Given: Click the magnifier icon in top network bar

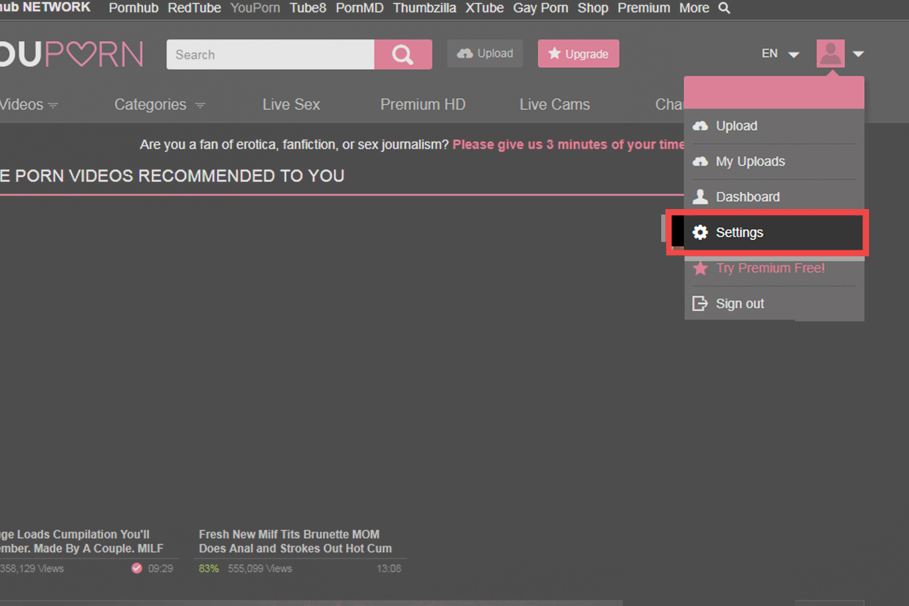Looking at the screenshot, I should pos(724,8).
